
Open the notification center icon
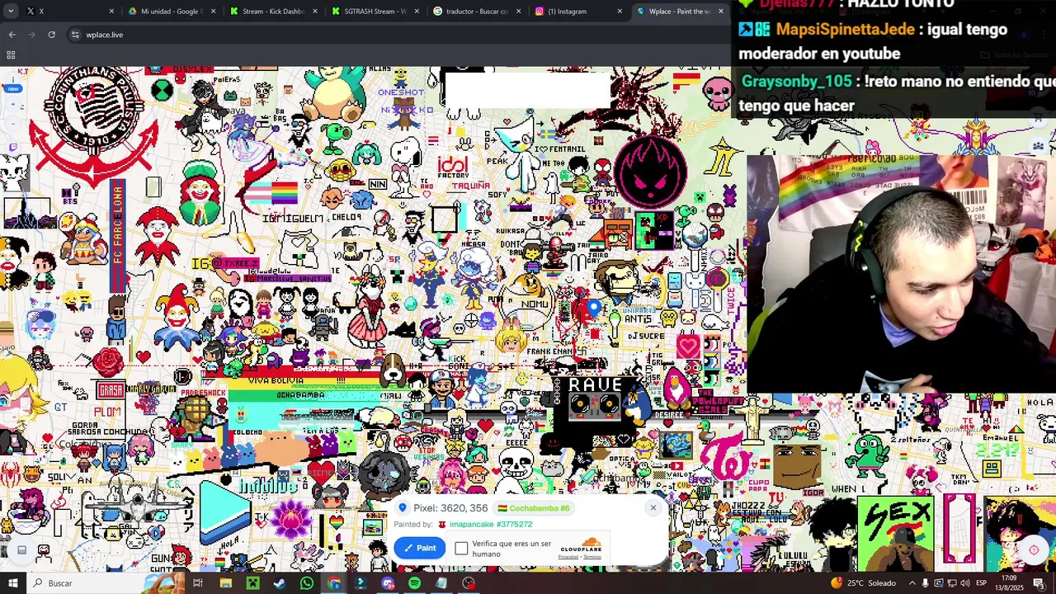[1039, 583]
